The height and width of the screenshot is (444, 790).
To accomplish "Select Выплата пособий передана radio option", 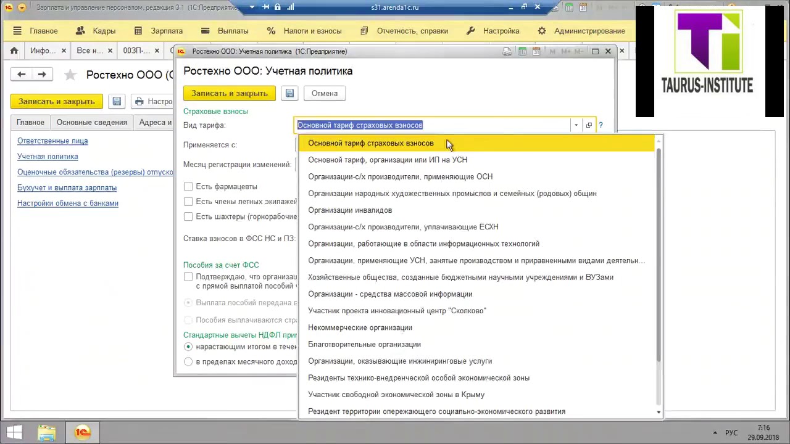I will [188, 303].
